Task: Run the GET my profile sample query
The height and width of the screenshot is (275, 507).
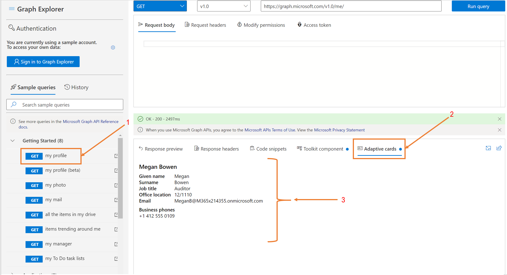Action: pos(46,156)
